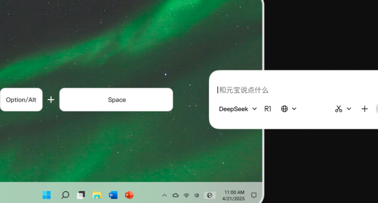Image resolution: width=378 pixels, height=203 pixels.
Task: Open Task View in the taskbar
Action: click(x=81, y=195)
